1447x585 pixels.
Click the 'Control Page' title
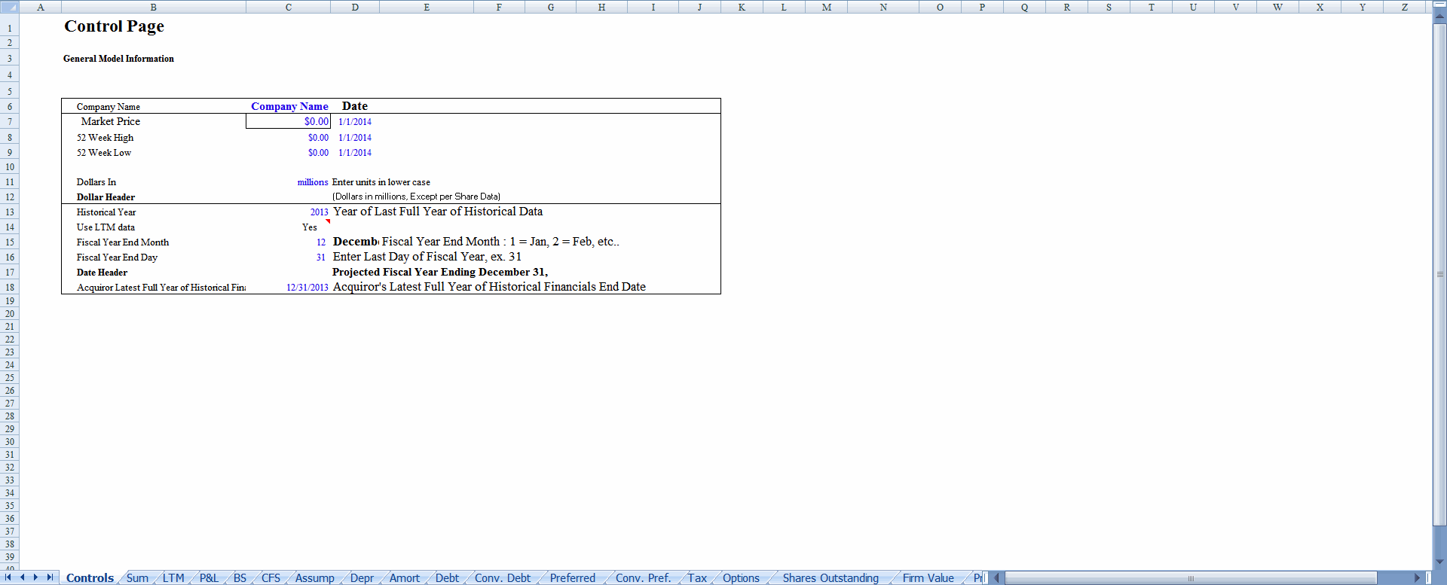click(114, 26)
